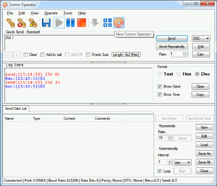Click the red stop toolbar button

(x=82, y=23)
